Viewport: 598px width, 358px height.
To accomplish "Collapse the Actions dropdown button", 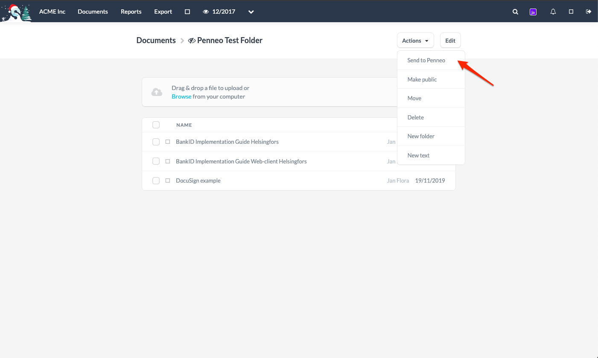I will point(415,41).
